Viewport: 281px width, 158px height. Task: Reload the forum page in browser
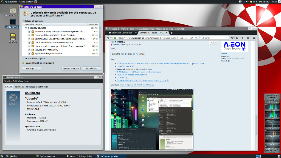tap(196, 38)
